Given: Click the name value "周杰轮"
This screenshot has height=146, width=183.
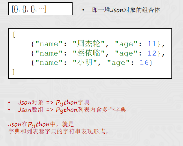Looking at the screenshot, I should [x=88, y=44].
